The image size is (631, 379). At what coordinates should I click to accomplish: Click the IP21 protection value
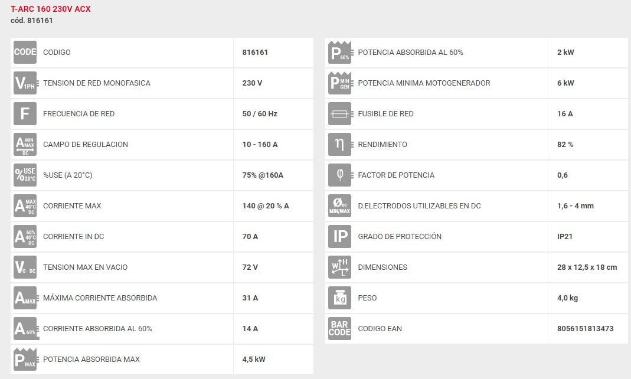click(565, 237)
